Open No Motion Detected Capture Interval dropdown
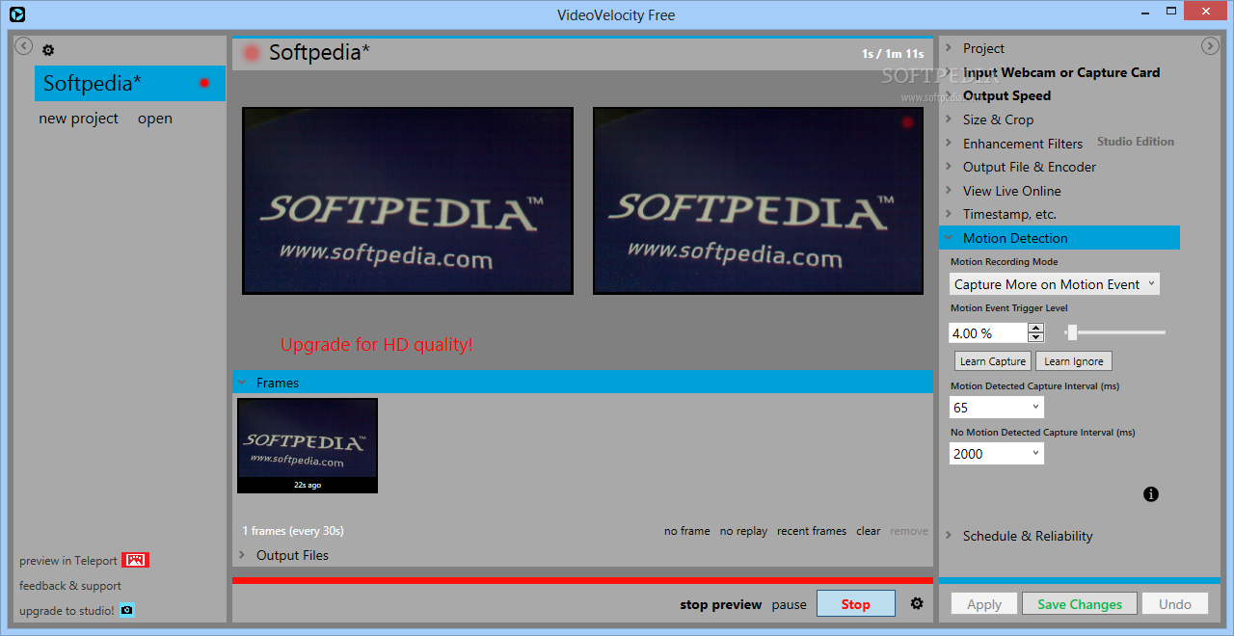 (996, 454)
